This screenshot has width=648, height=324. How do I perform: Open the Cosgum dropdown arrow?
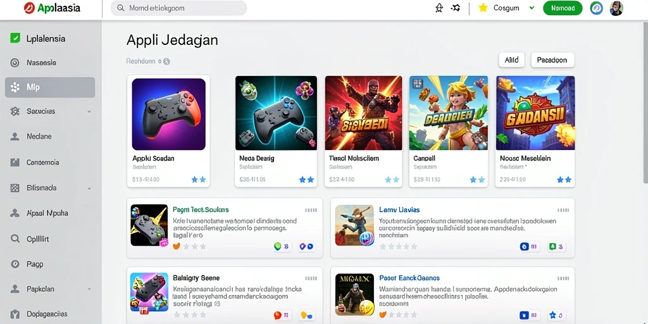[x=532, y=8]
